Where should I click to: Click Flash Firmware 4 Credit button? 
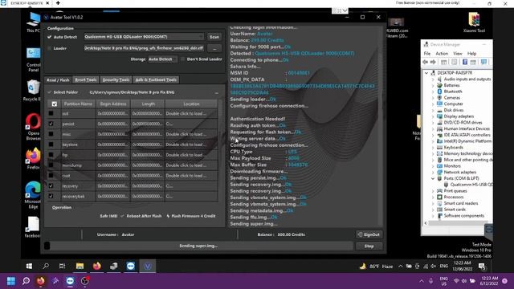[x=191, y=216]
